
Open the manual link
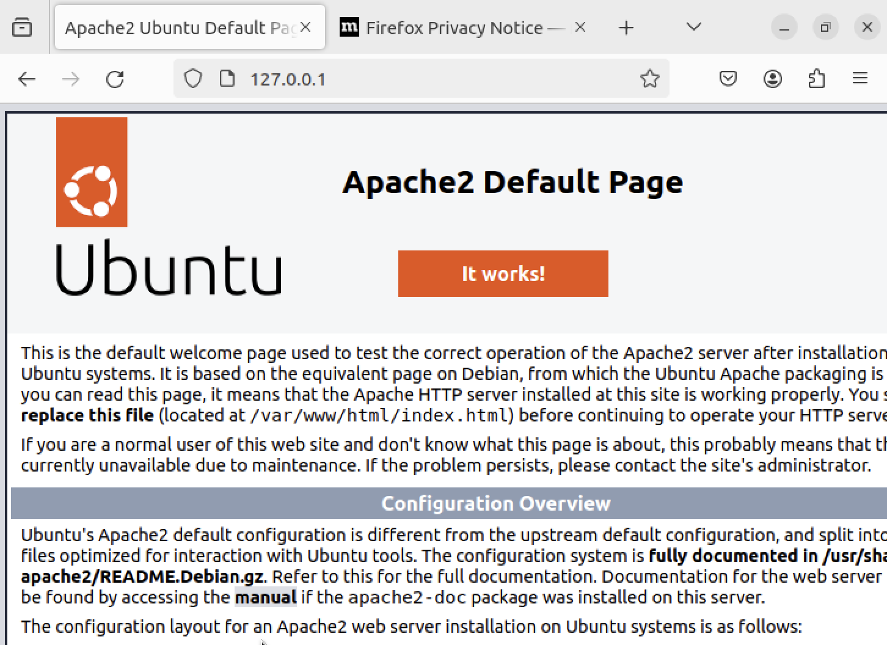click(266, 597)
